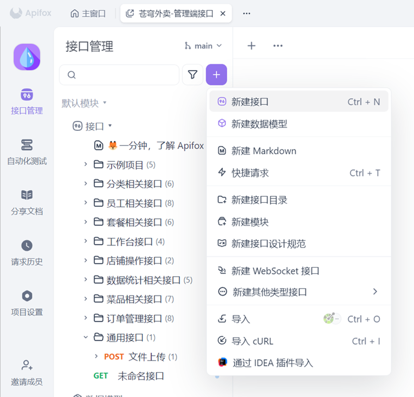
Task: Click the 主窗口 home tab icon
Action: coord(74,13)
